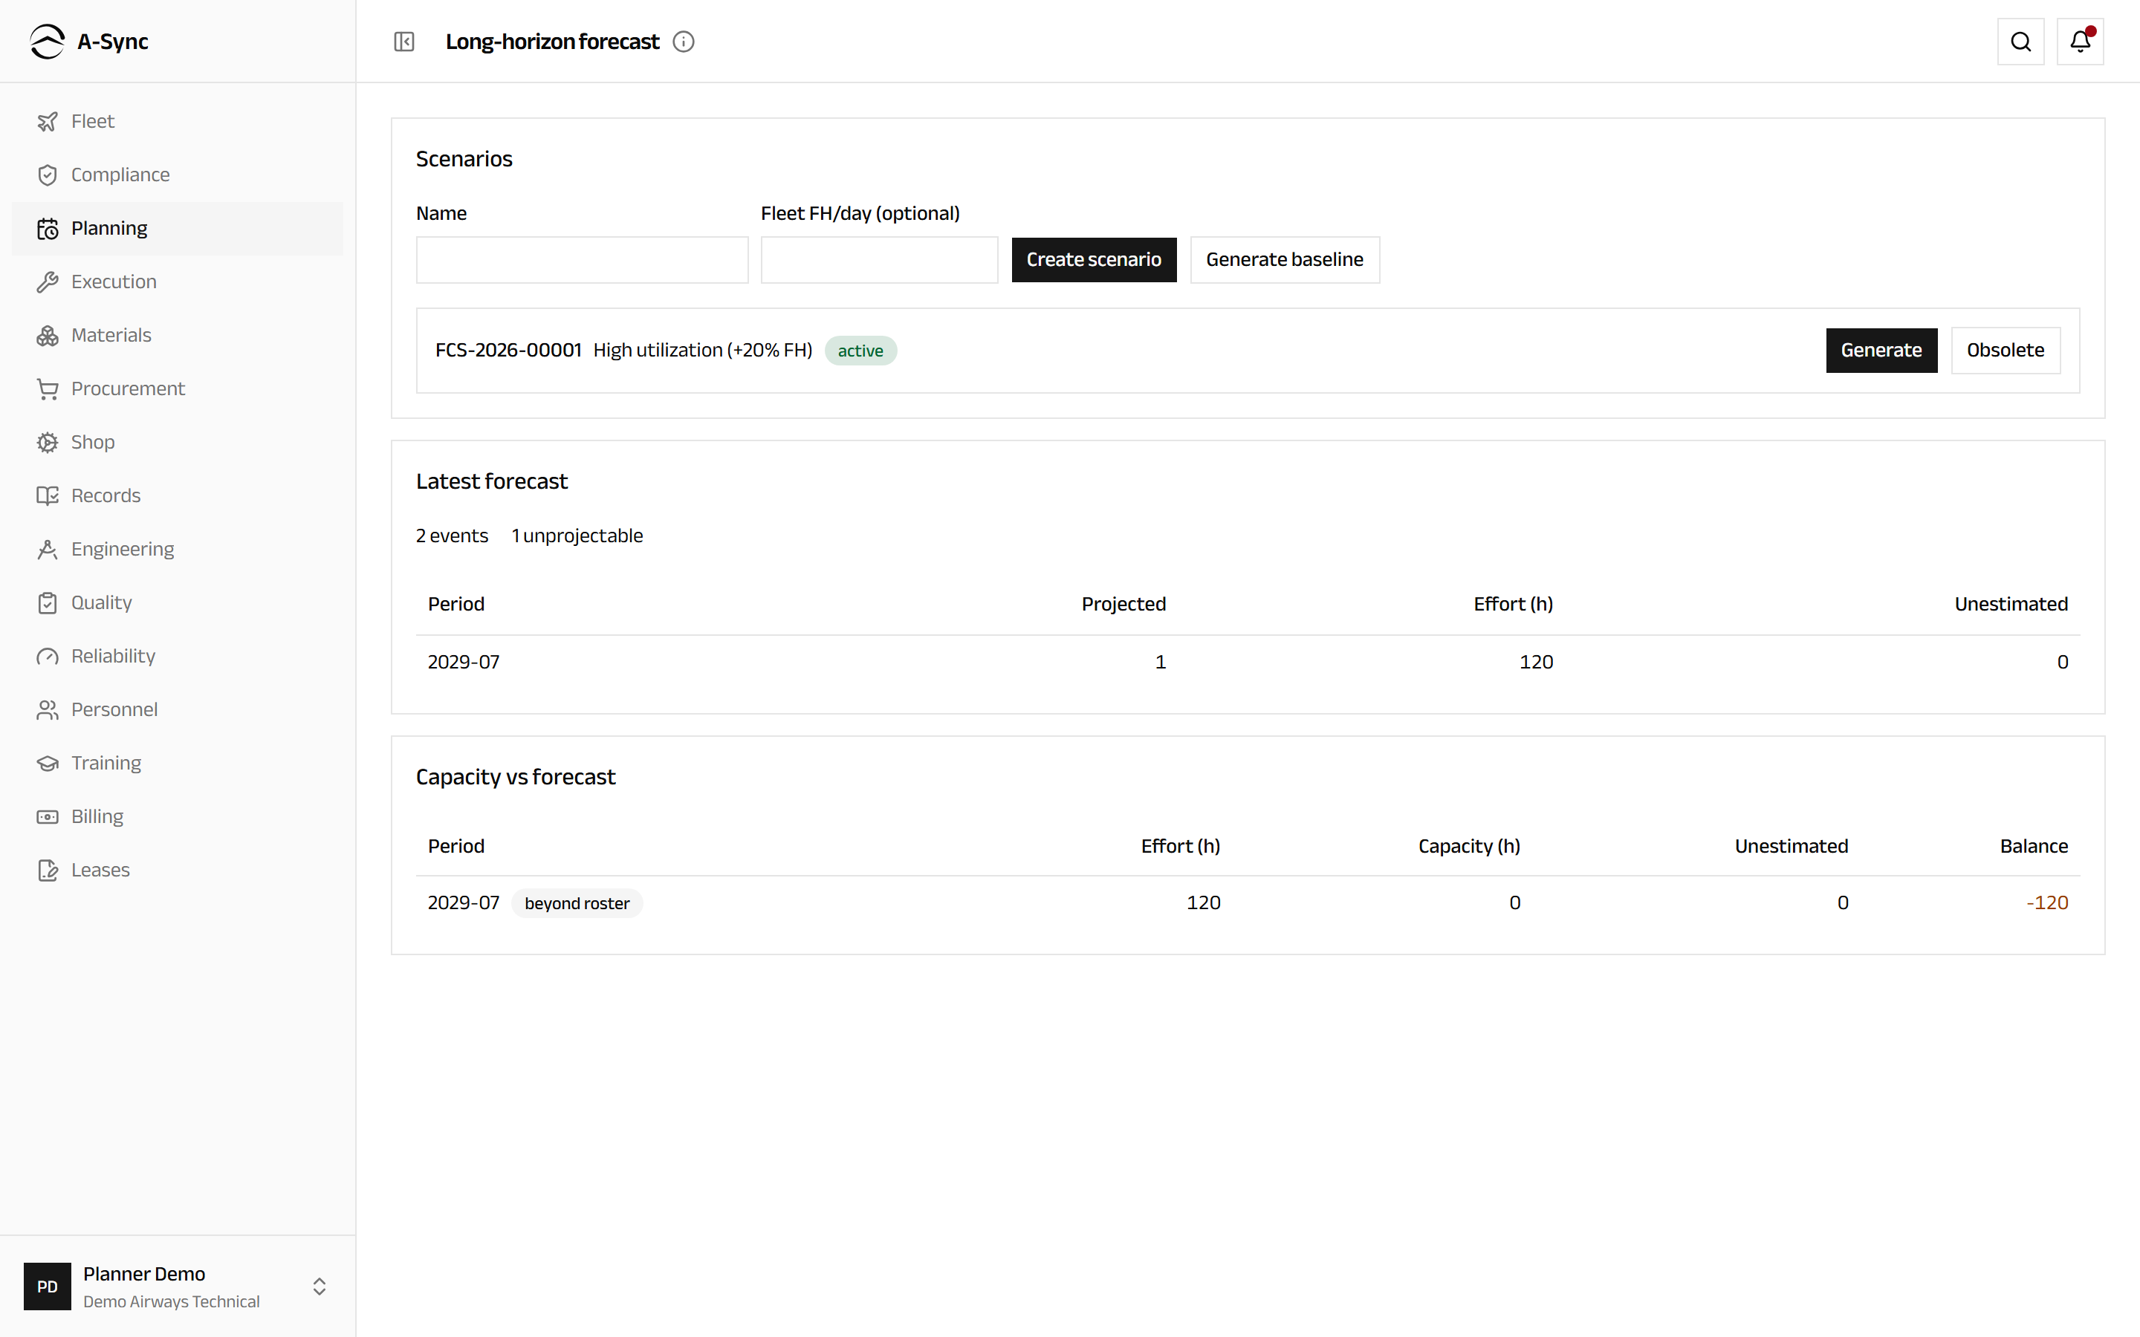This screenshot has height=1337, width=2140.
Task: Click the Reliability gauge icon
Action: (x=48, y=656)
